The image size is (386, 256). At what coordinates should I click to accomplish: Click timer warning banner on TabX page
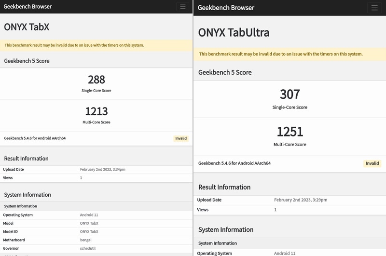click(x=96, y=45)
